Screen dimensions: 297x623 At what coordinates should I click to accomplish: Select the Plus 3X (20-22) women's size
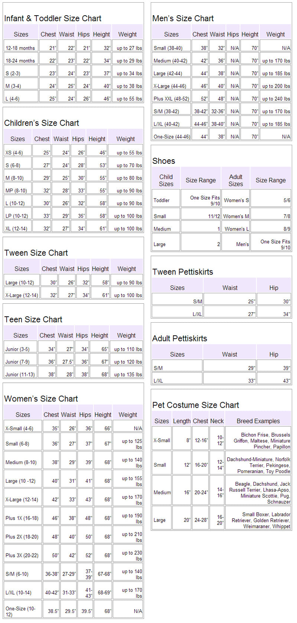(x=22, y=555)
